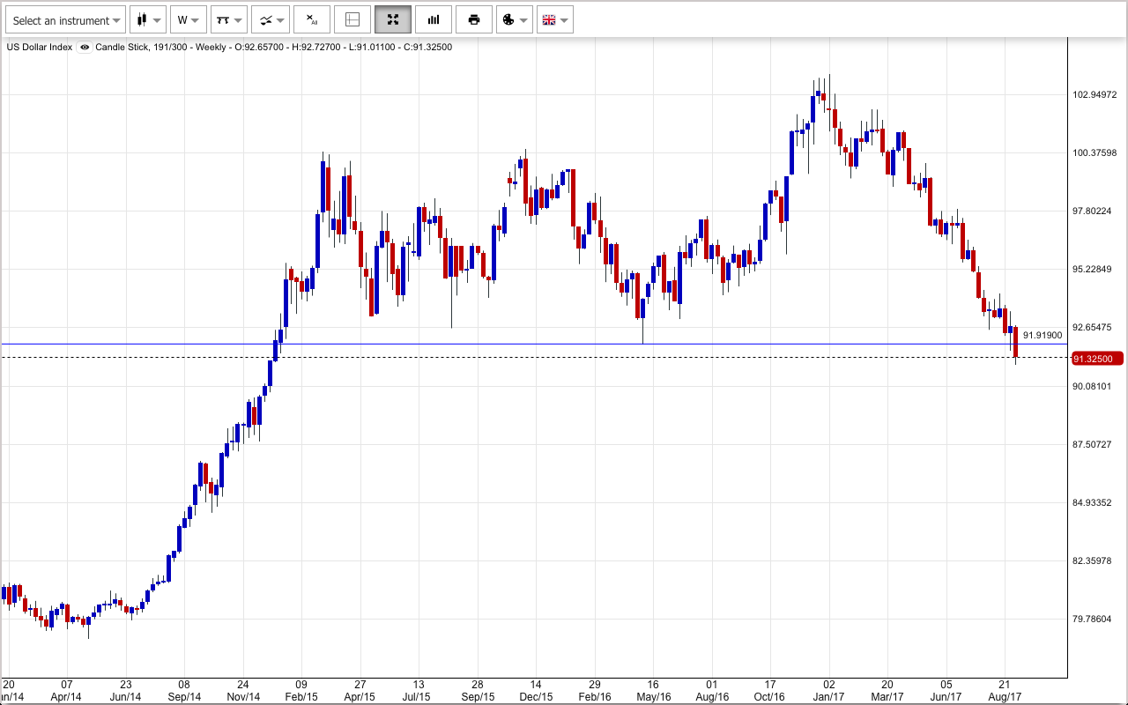Click the Oct/16 date axis label
1128x705 pixels.
click(x=770, y=697)
